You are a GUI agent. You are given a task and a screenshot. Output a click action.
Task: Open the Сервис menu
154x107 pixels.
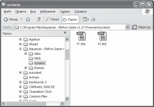(65, 11)
